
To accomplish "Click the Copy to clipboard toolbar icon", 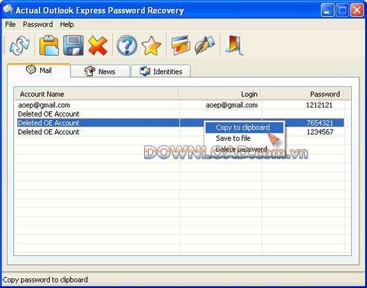I will click(x=49, y=45).
